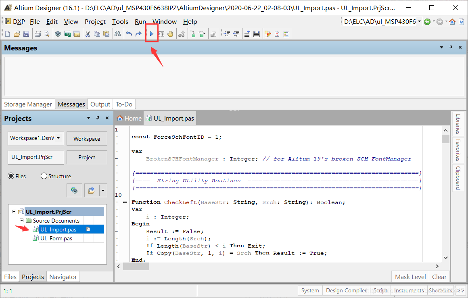The image size is (468, 298).
Task: Open the address bar path dropdown
Action: (x=419, y=21)
